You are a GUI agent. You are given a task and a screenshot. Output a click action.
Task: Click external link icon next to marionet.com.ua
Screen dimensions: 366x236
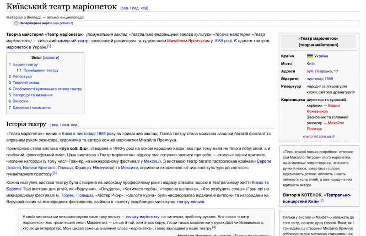point(333,137)
